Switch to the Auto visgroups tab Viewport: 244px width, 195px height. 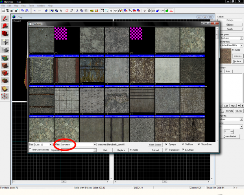click(x=228, y=71)
